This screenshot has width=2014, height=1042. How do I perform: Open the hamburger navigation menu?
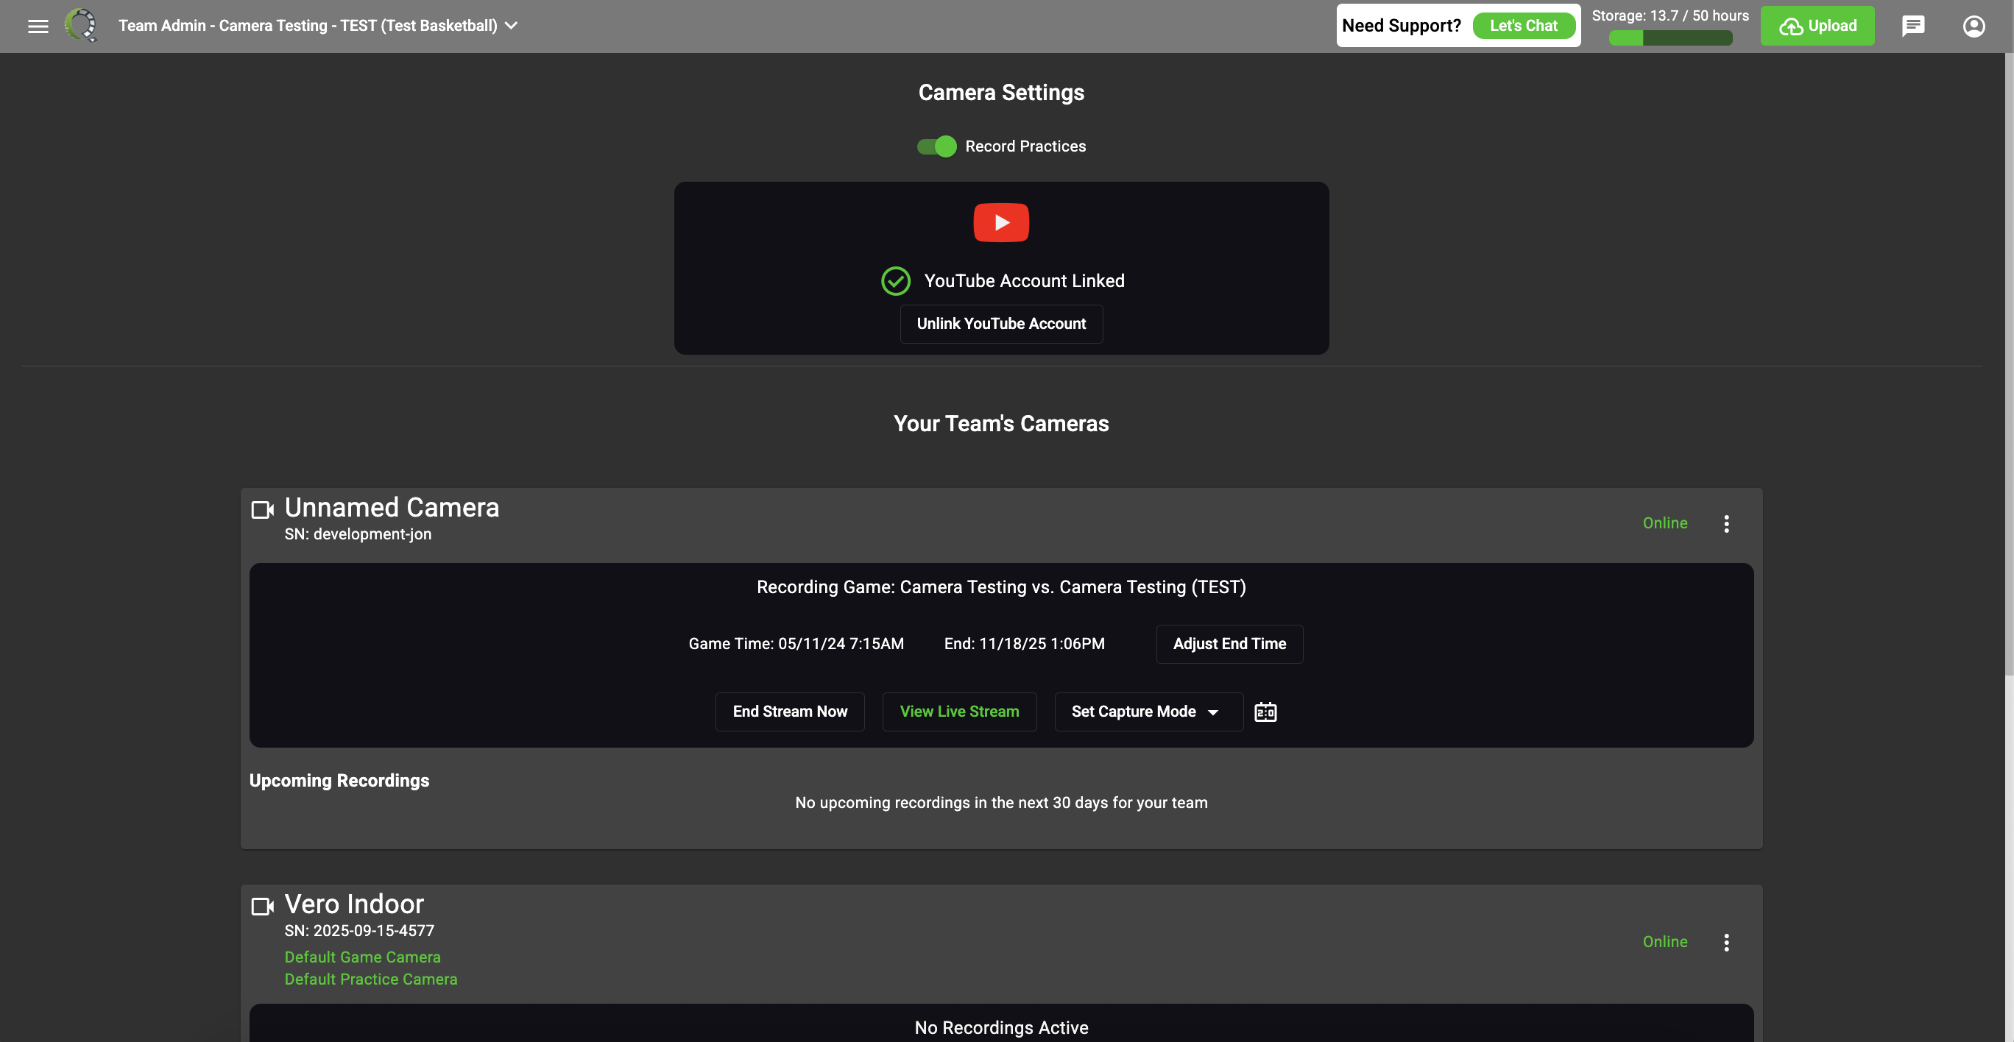[38, 26]
